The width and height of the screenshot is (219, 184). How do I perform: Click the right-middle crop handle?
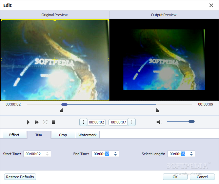(x=108, y=60)
